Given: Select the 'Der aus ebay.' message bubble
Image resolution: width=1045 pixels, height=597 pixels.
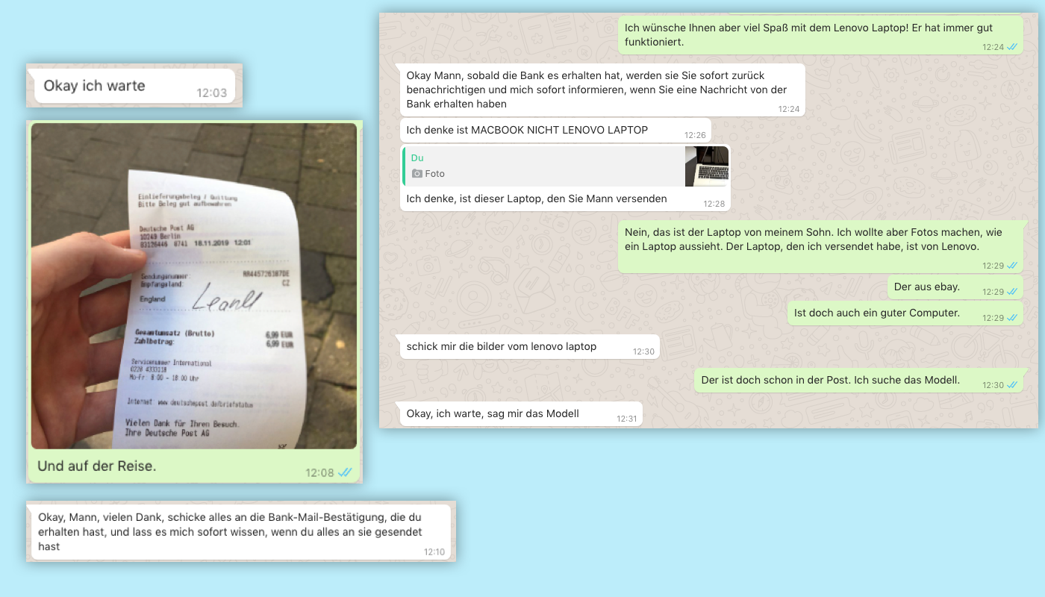Looking at the screenshot, I should pyautogui.click(x=955, y=287).
